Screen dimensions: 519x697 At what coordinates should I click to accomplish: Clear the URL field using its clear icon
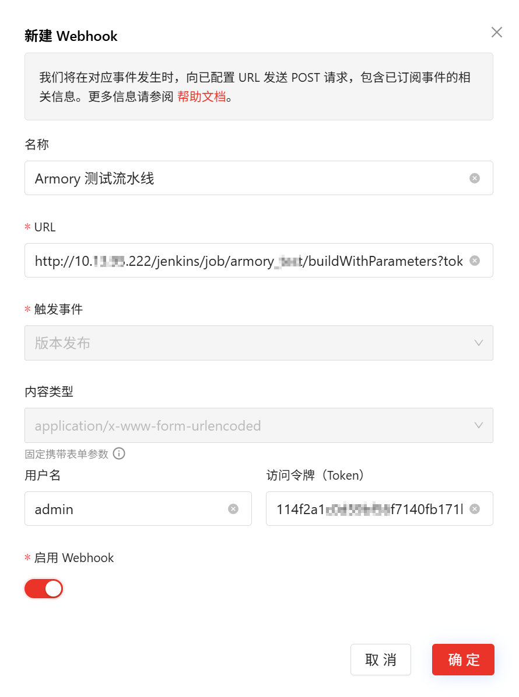coord(474,261)
